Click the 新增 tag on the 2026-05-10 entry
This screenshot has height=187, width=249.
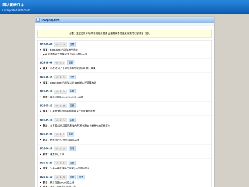pyautogui.click(x=72, y=120)
